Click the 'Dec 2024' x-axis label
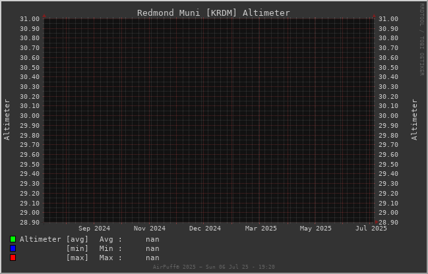Image resolution: width=428 pixels, height=274 pixels. click(x=205, y=228)
